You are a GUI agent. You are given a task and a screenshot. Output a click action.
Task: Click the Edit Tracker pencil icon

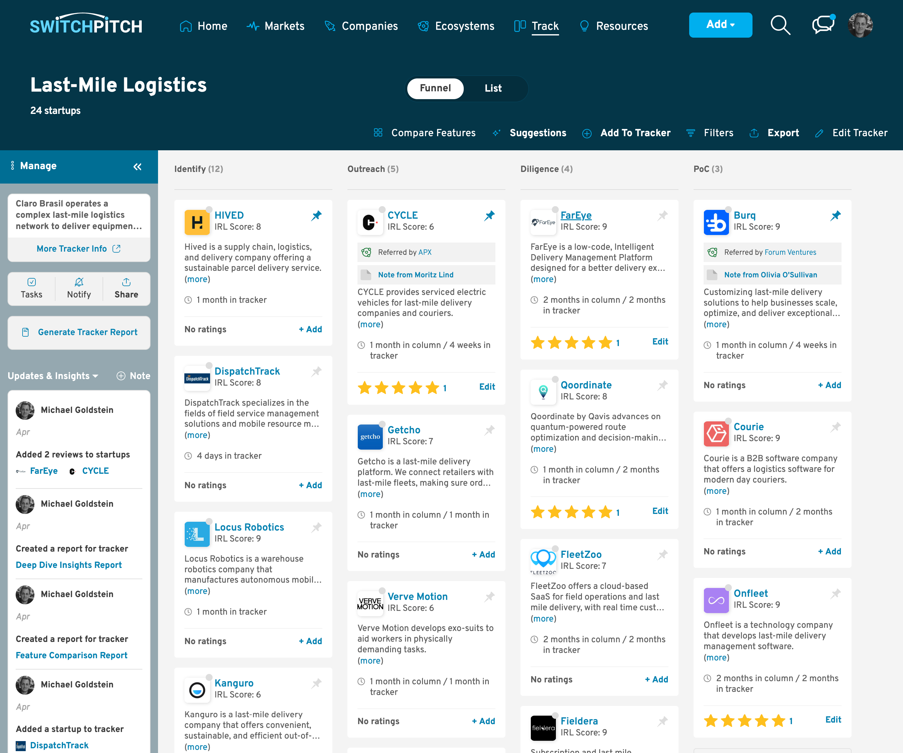pos(819,133)
